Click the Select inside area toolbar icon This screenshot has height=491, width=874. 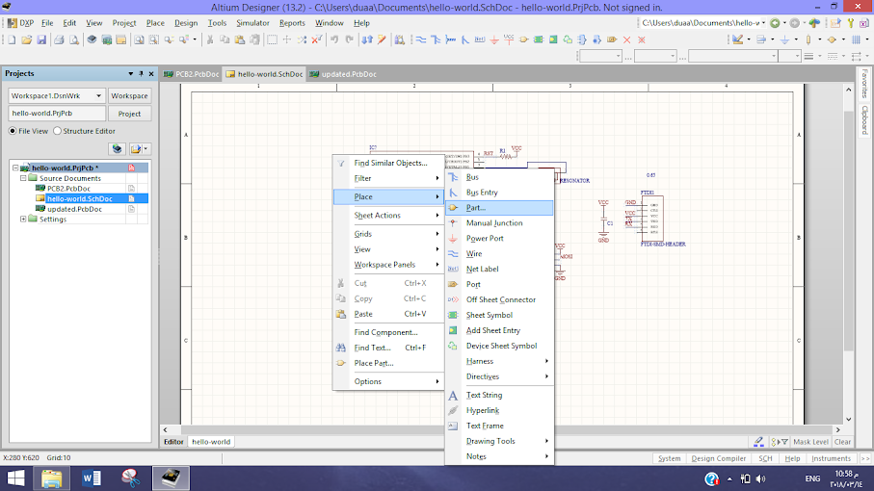click(x=272, y=39)
